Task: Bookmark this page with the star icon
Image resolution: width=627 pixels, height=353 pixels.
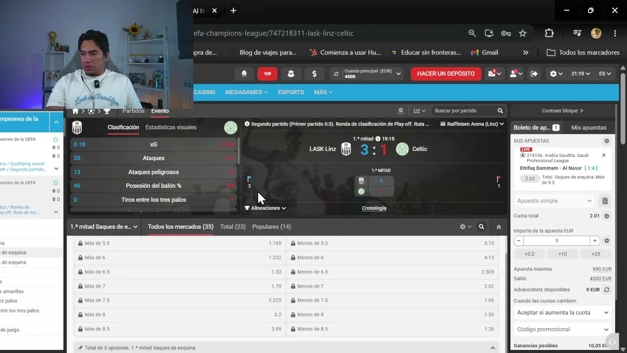Action: click(523, 33)
